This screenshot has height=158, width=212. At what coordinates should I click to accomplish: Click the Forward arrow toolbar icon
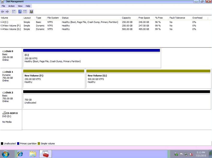point(7,11)
